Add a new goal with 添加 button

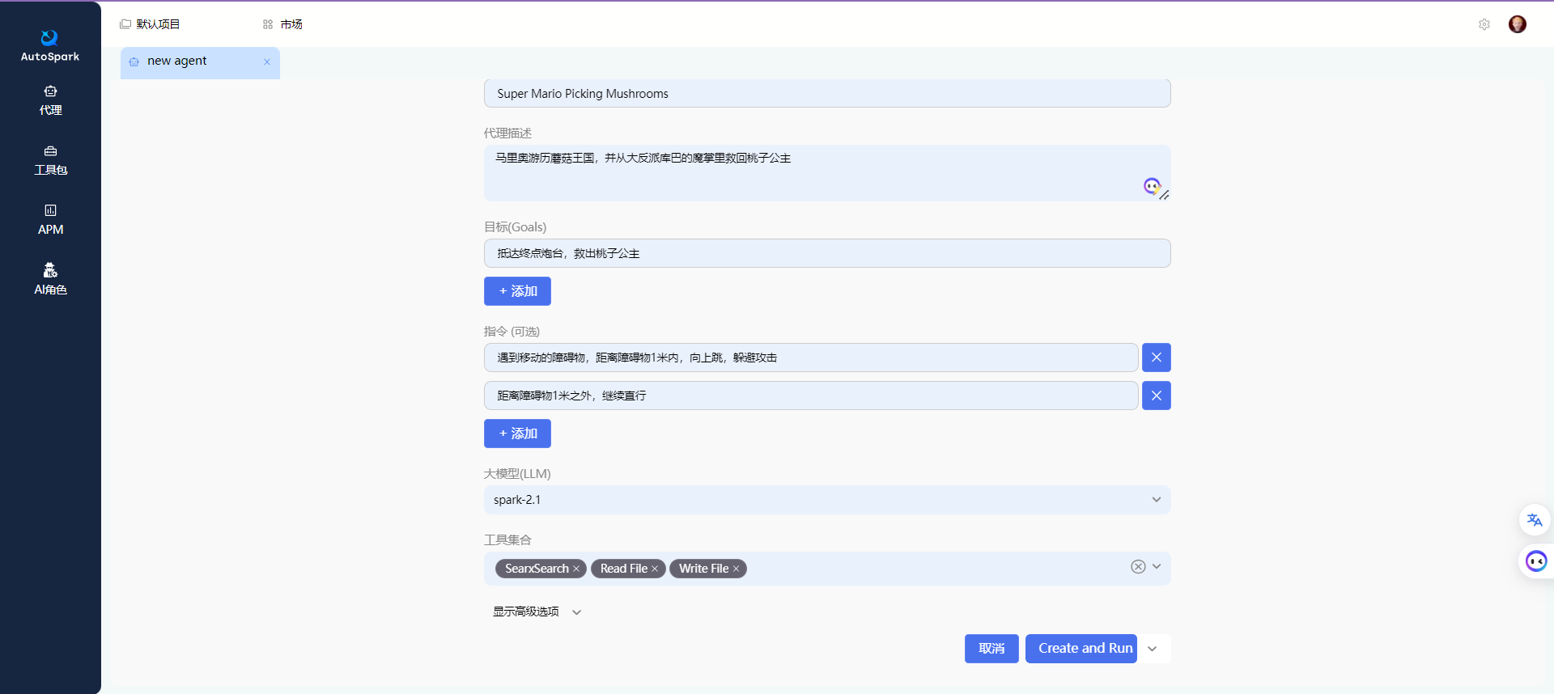tap(517, 291)
